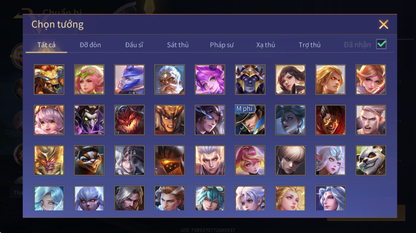The height and width of the screenshot is (233, 416).
Task: Choose the panda hero portrait
Action: point(371,160)
